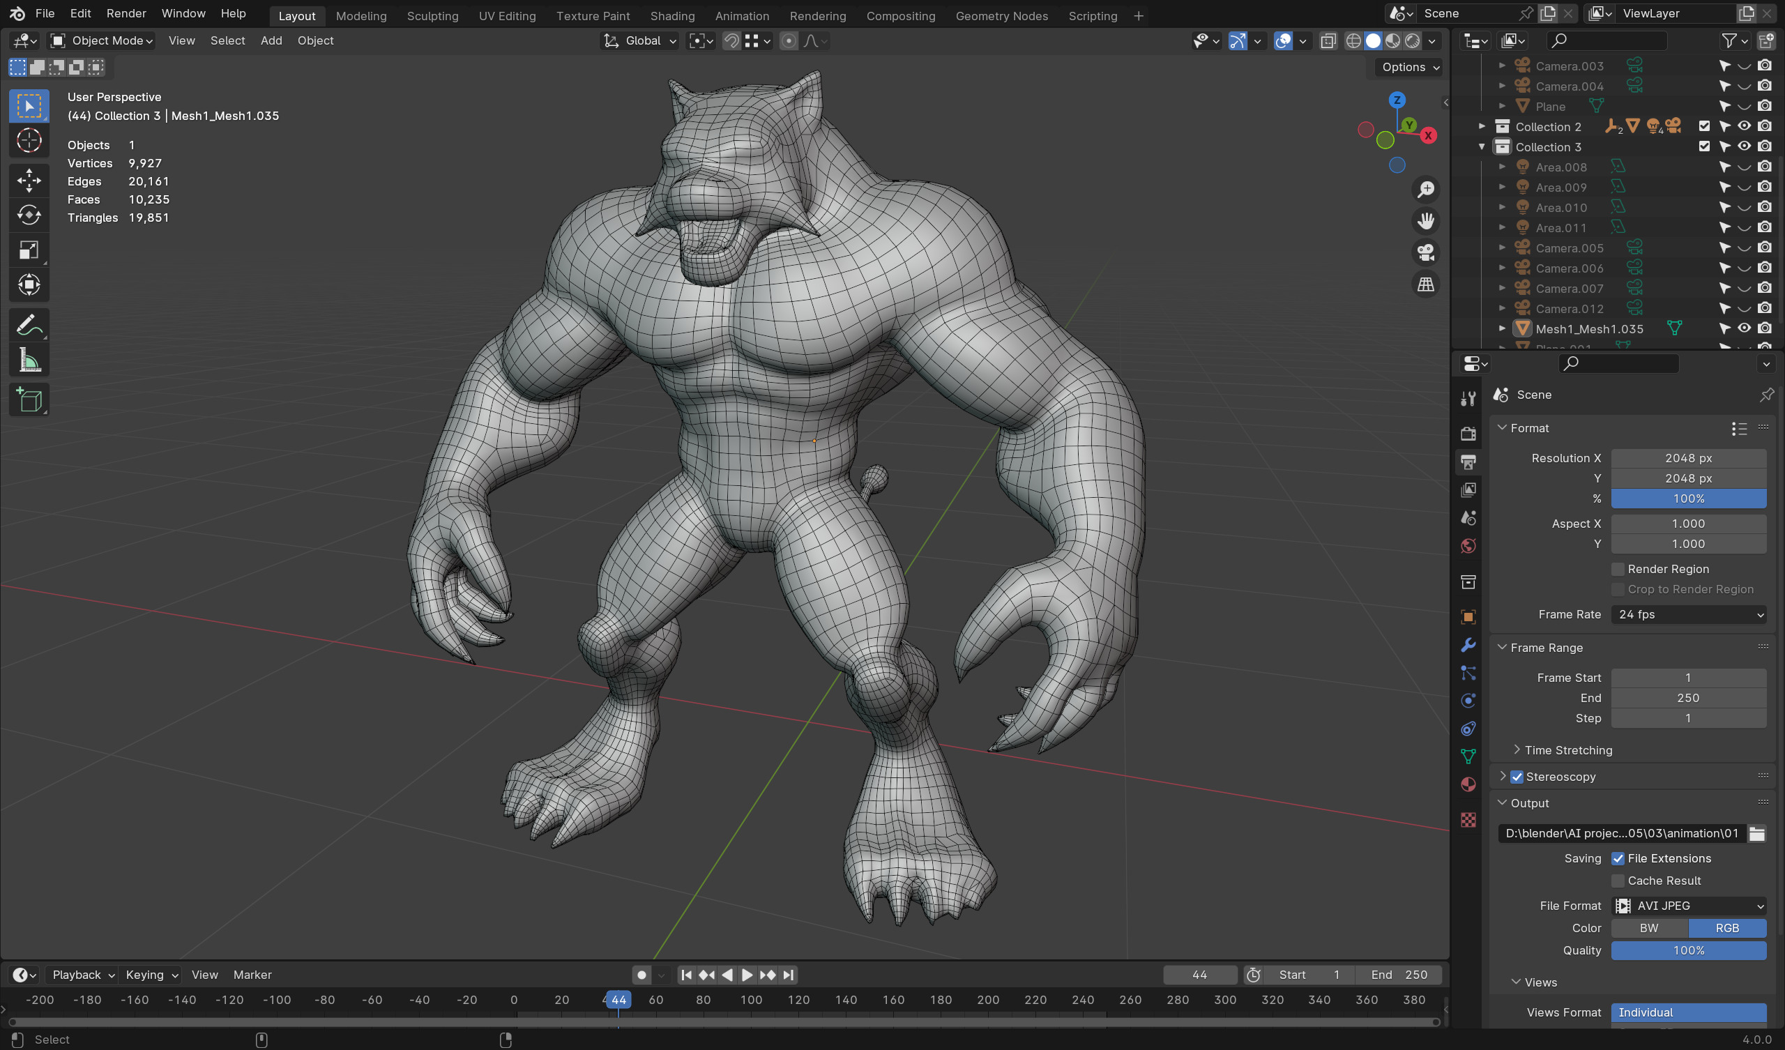Open the Modifiers wrench tab
The image size is (1785, 1050).
click(1468, 645)
